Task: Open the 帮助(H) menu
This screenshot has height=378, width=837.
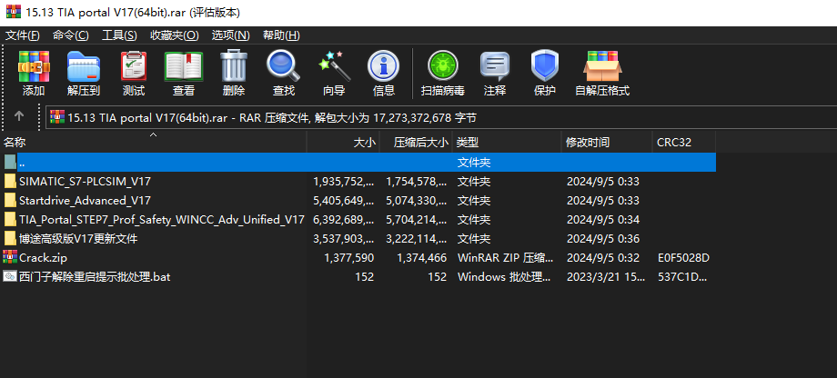Action: [x=281, y=35]
